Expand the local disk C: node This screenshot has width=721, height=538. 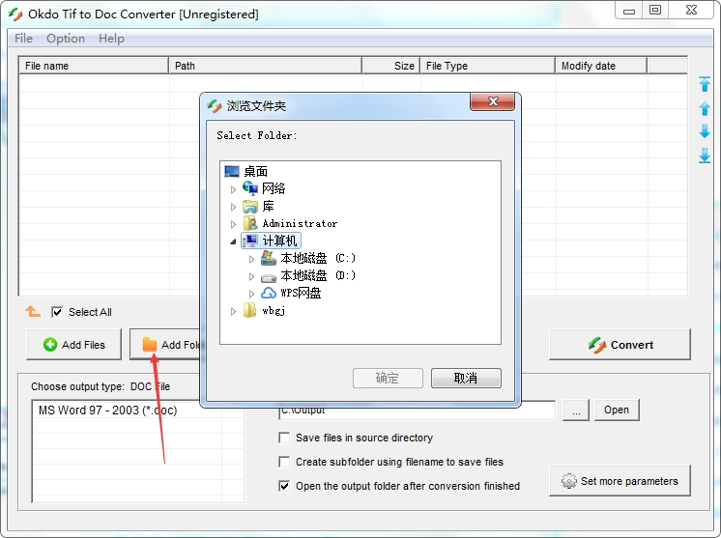pyautogui.click(x=251, y=259)
